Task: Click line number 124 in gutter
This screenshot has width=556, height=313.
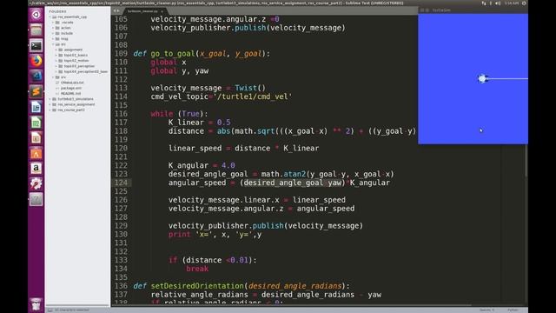Action: 121,183
